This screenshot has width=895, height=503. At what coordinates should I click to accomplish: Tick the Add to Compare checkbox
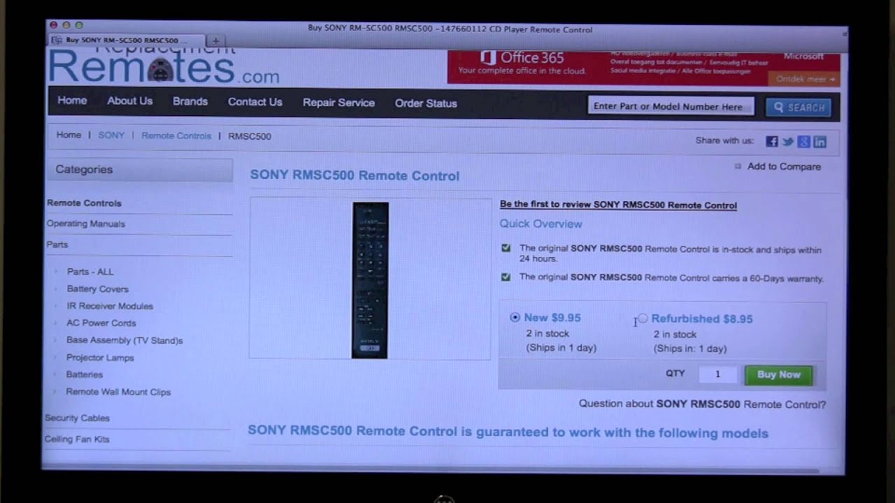pos(738,166)
